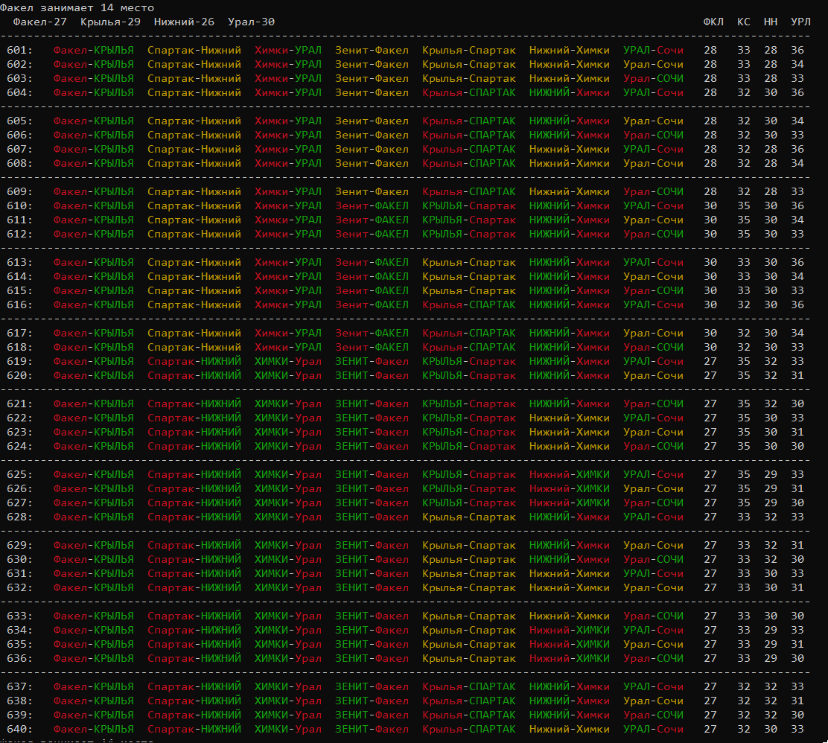Click the ФКЛ value "30" in row 613
828x743 pixels.
pos(710,263)
